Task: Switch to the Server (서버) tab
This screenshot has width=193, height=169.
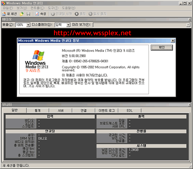Action: click(60, 111)
